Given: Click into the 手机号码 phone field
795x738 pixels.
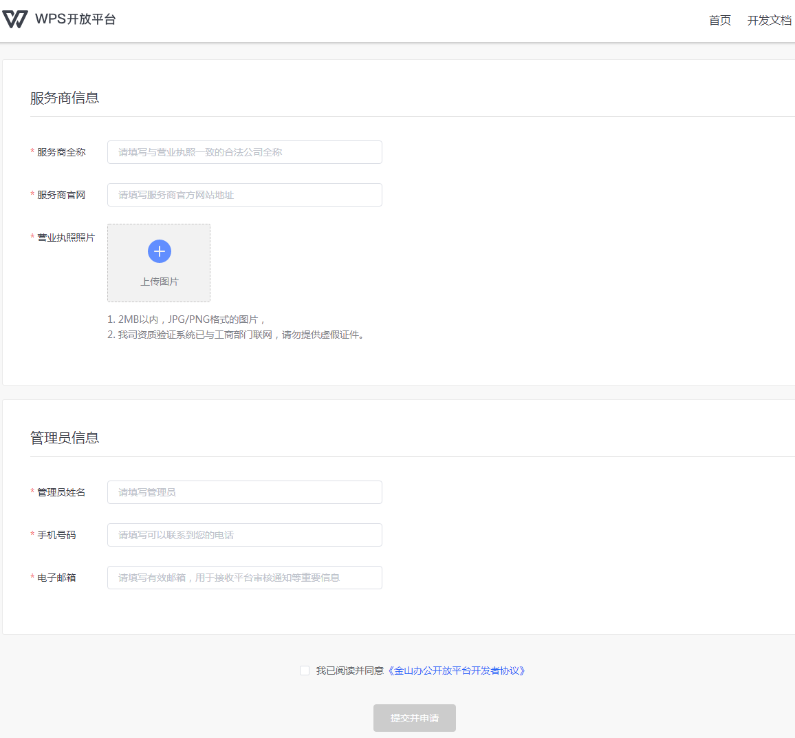Looking at the screenshot, I should pos(244,535).
